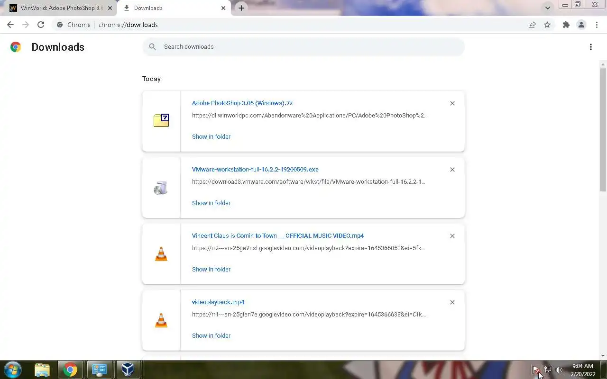Open the tab search dropdown arrow

[548, 8]
